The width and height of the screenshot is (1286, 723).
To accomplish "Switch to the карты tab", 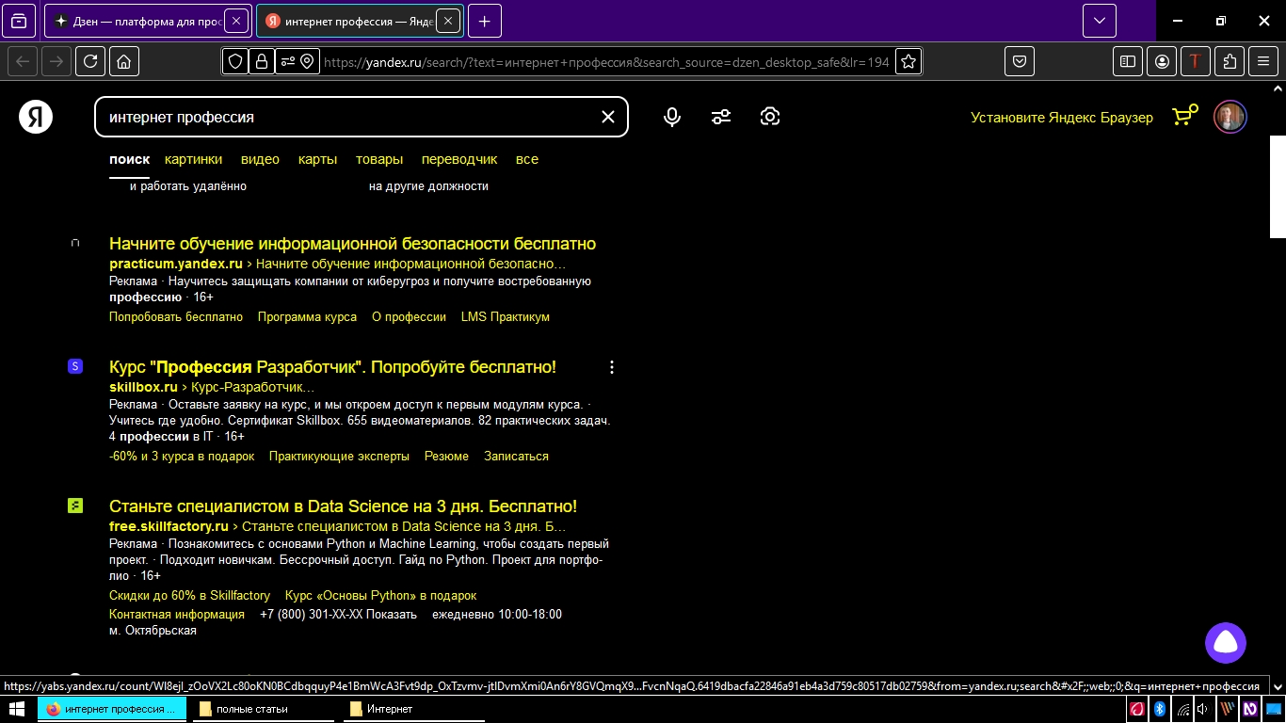I will [317, 159].
